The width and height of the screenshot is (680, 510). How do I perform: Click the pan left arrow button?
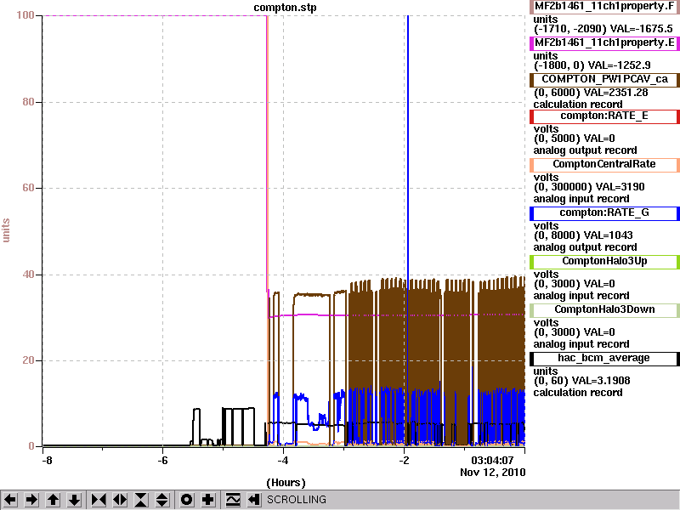(x=10, y=500)
